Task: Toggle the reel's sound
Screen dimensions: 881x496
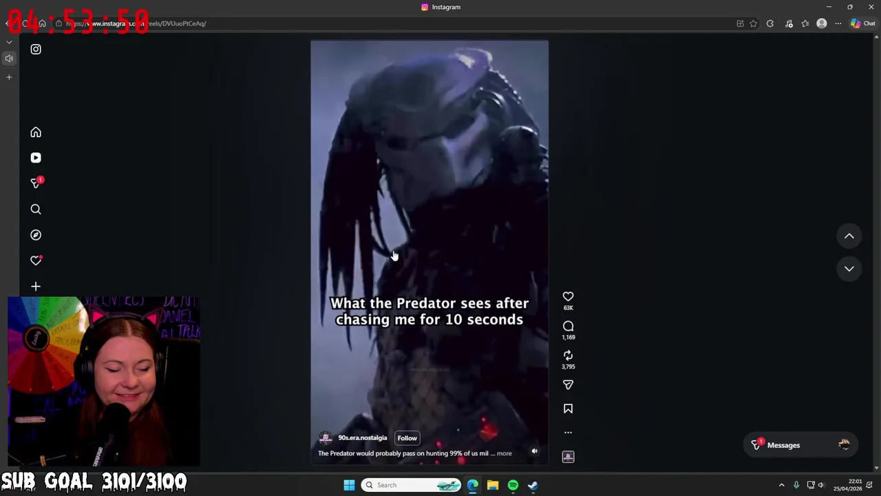Action: [x=534, y=451]
